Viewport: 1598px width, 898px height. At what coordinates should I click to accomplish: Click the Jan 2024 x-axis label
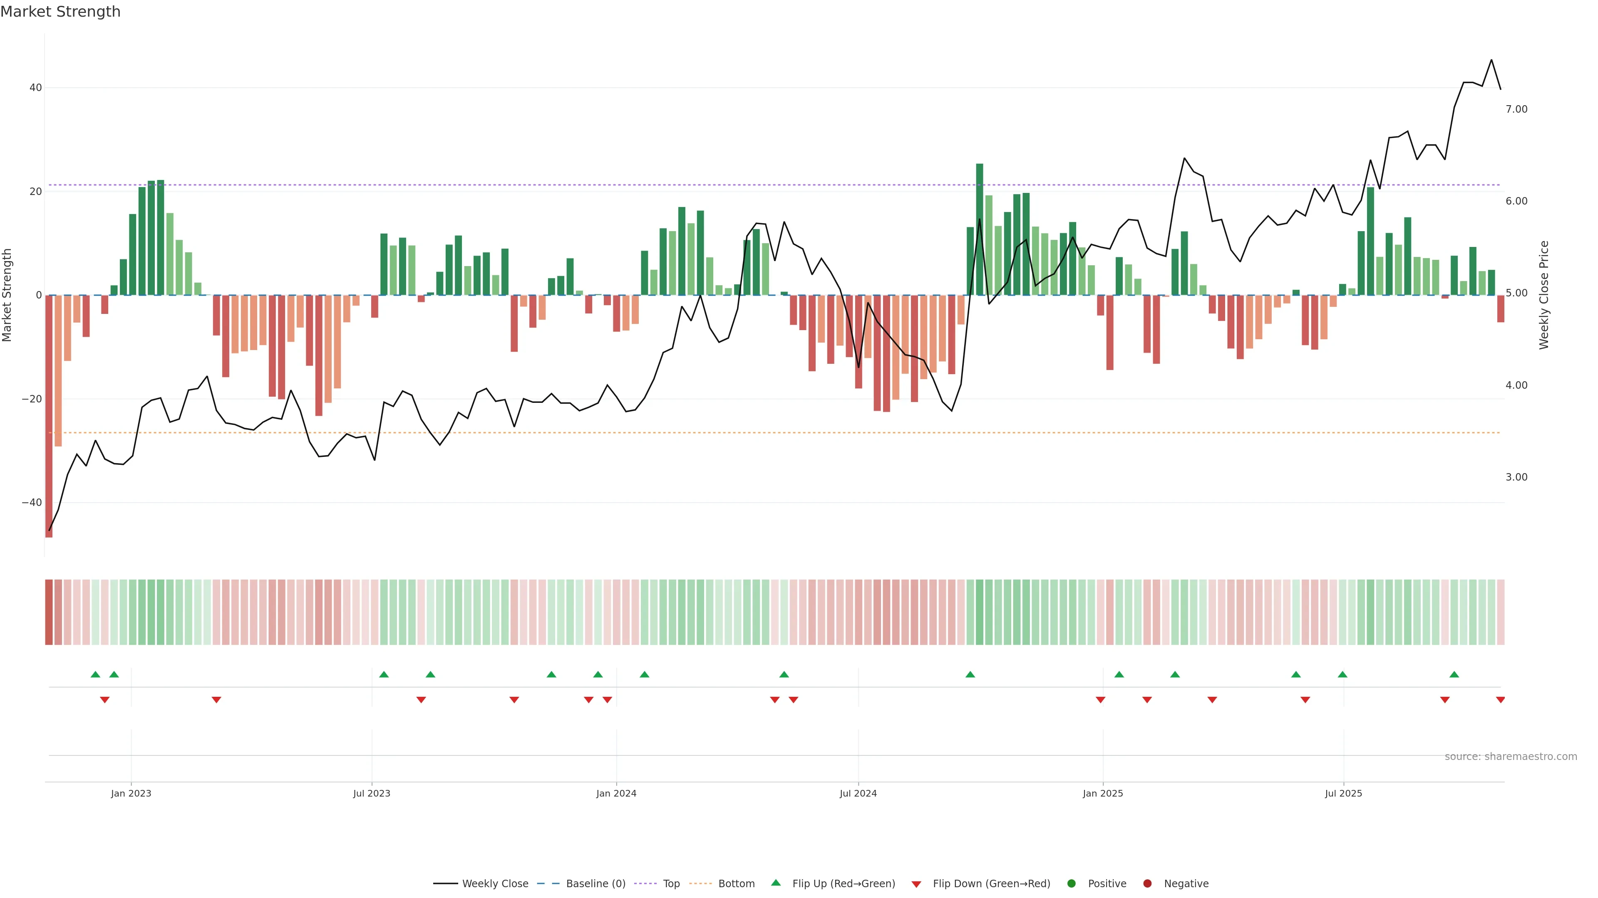616,793
